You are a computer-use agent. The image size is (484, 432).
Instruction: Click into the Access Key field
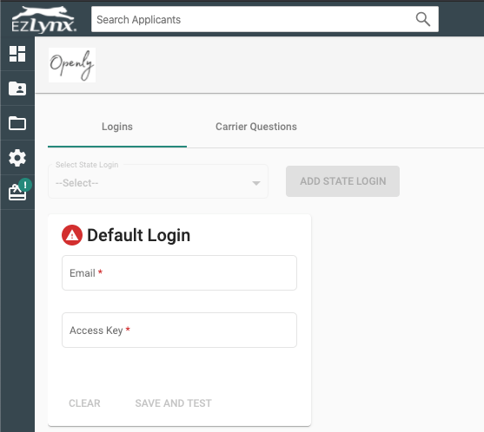click(179, 330)
